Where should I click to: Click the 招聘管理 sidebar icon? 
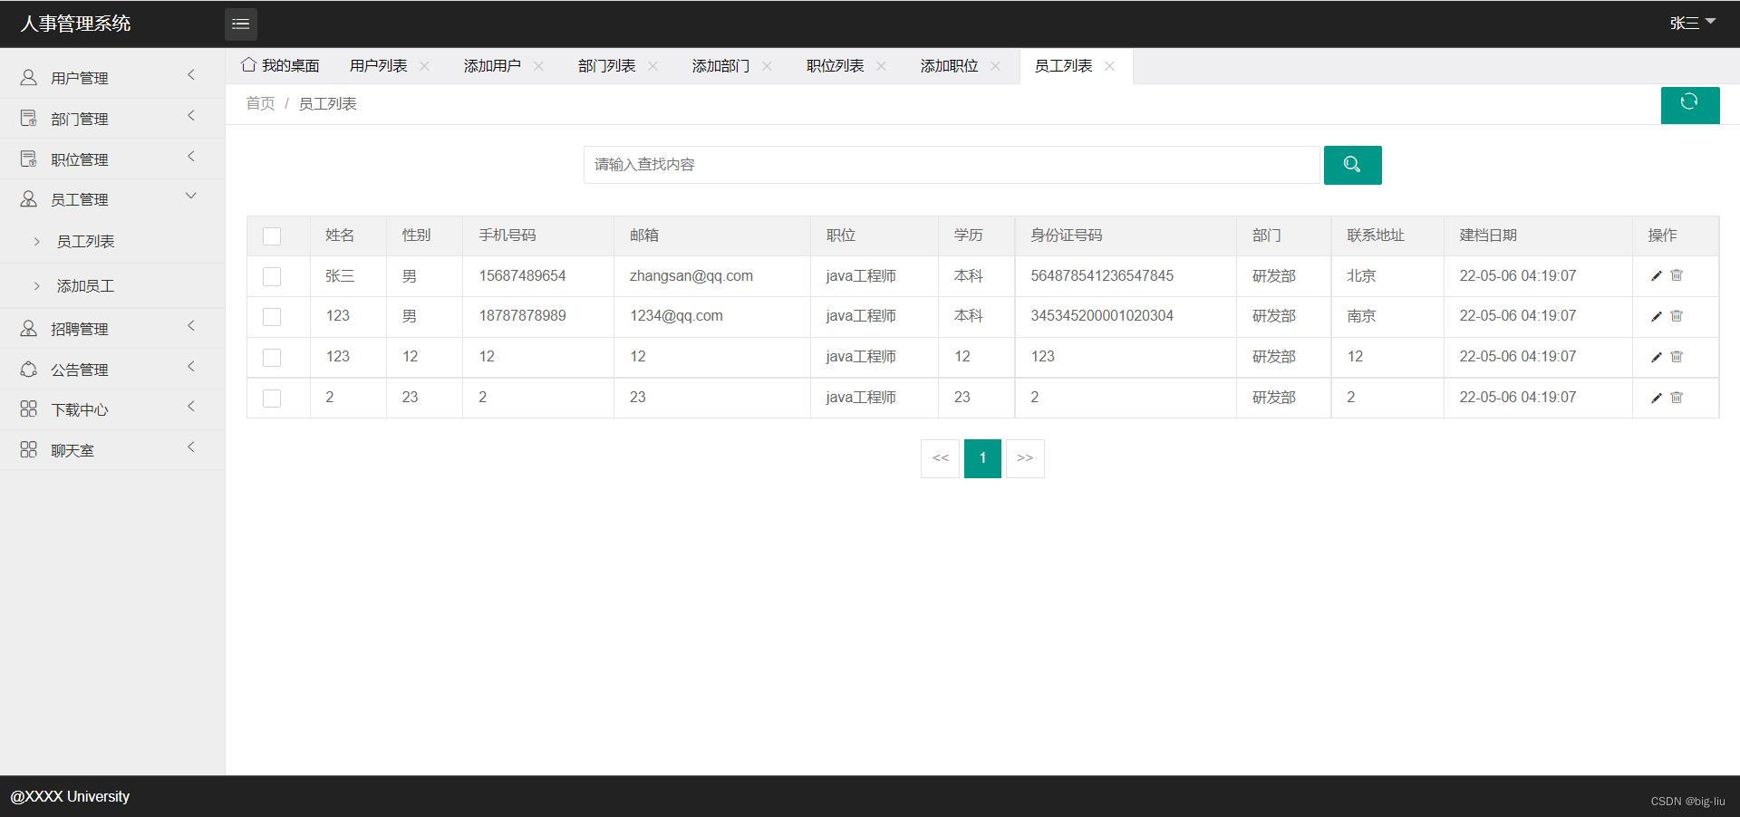(x=29, y=329)
